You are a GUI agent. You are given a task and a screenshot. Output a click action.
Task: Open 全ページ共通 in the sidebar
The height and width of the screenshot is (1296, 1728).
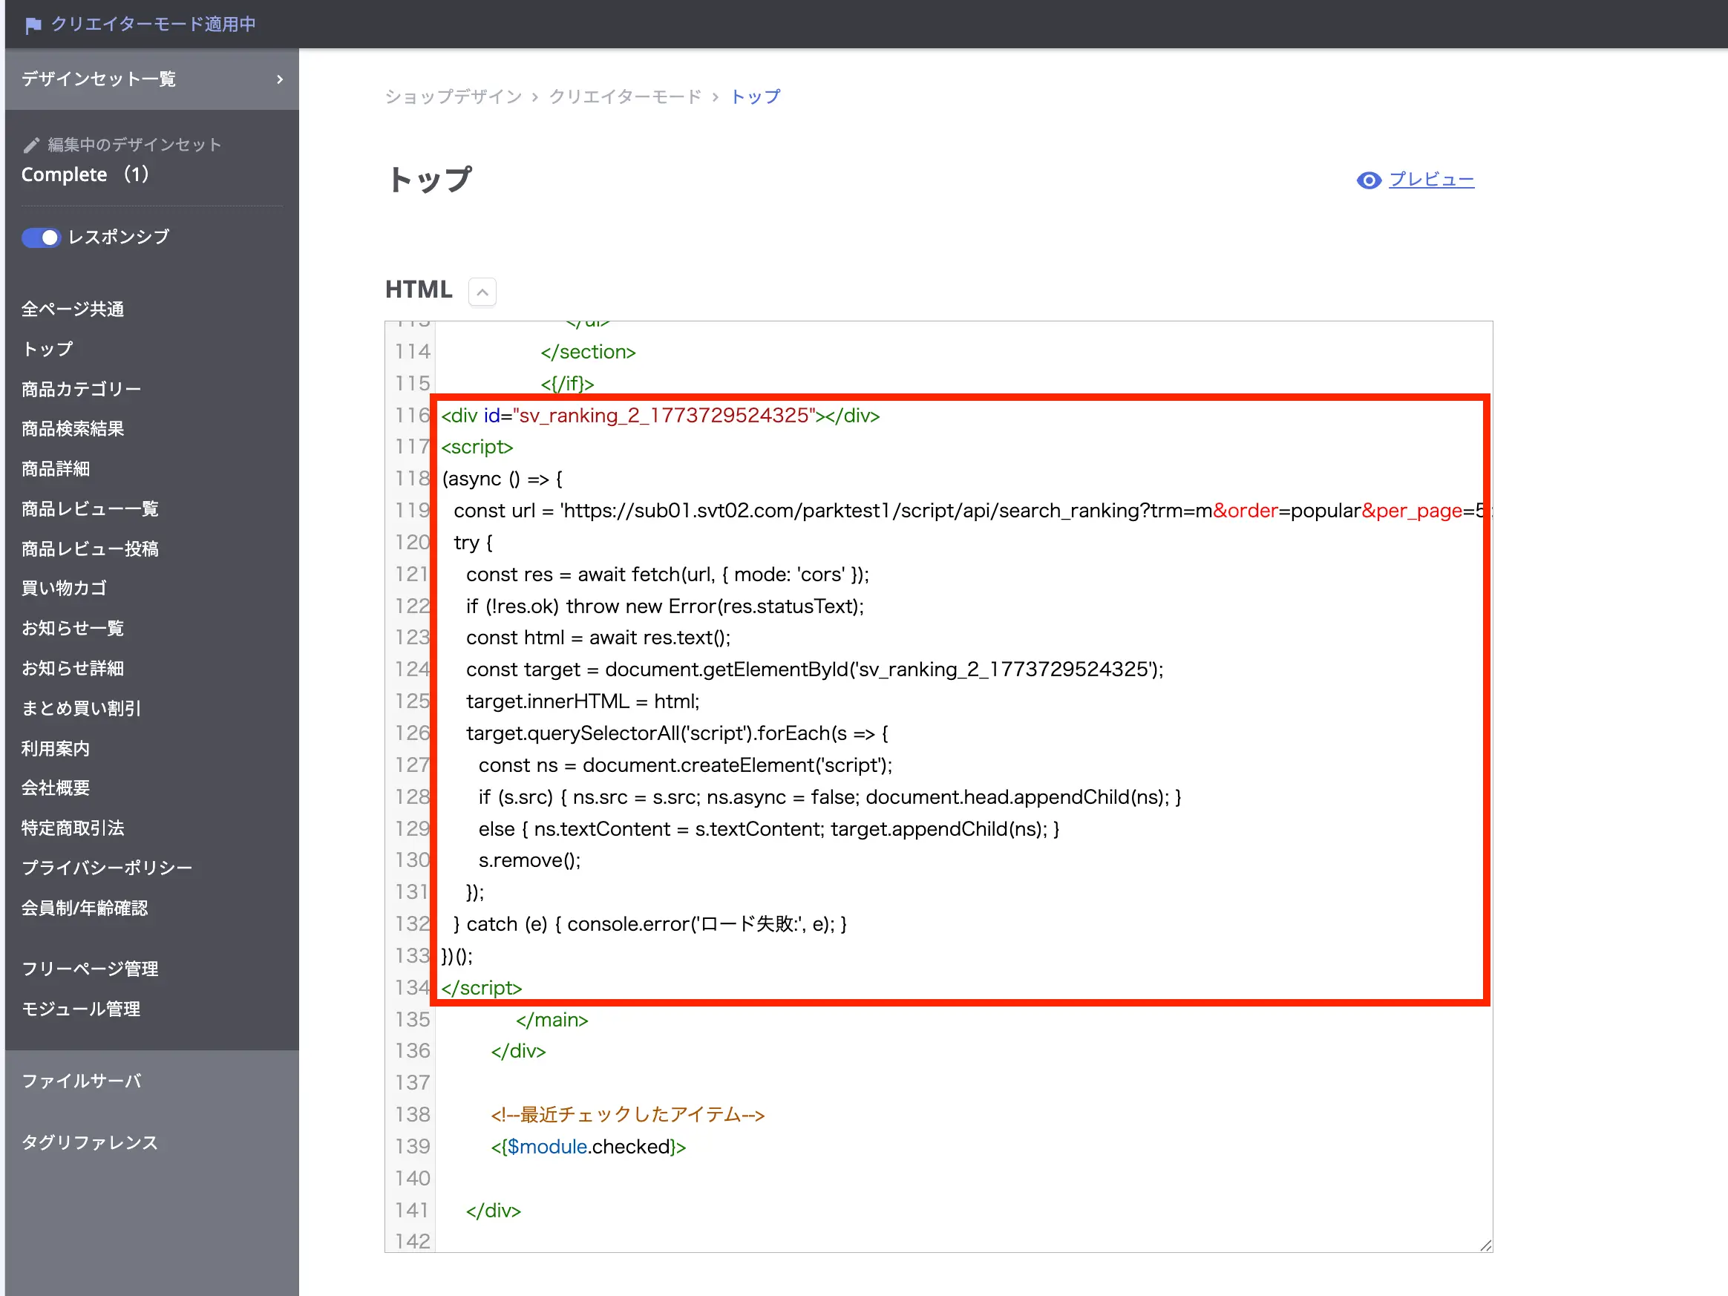click(73, 310)
